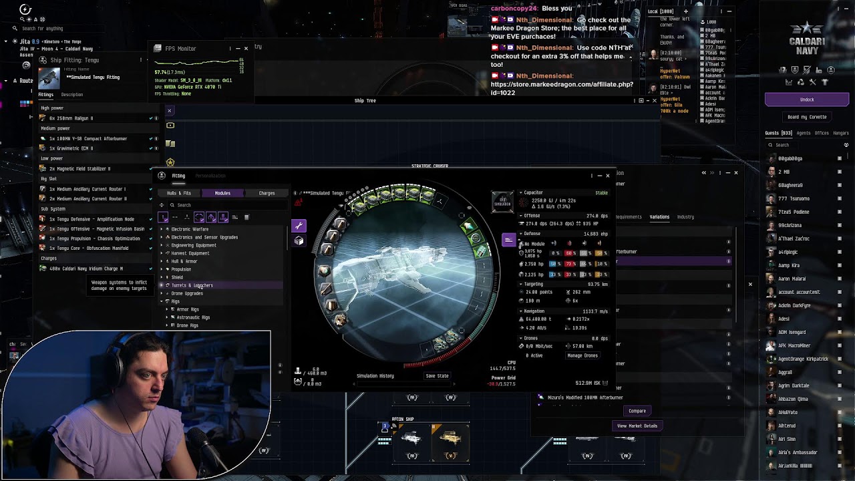Click the gear-shaped subsystem slot icon
The width and height of the screenshot is (855, 481).
coord(339,321)
